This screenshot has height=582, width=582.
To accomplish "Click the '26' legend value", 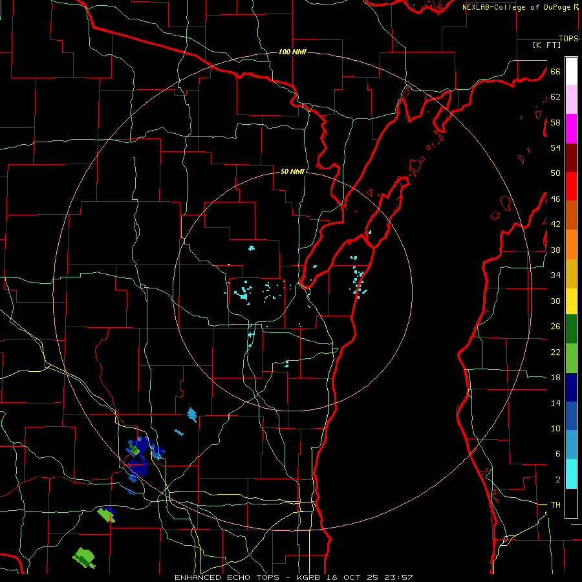I will click(x=555, y=327).
